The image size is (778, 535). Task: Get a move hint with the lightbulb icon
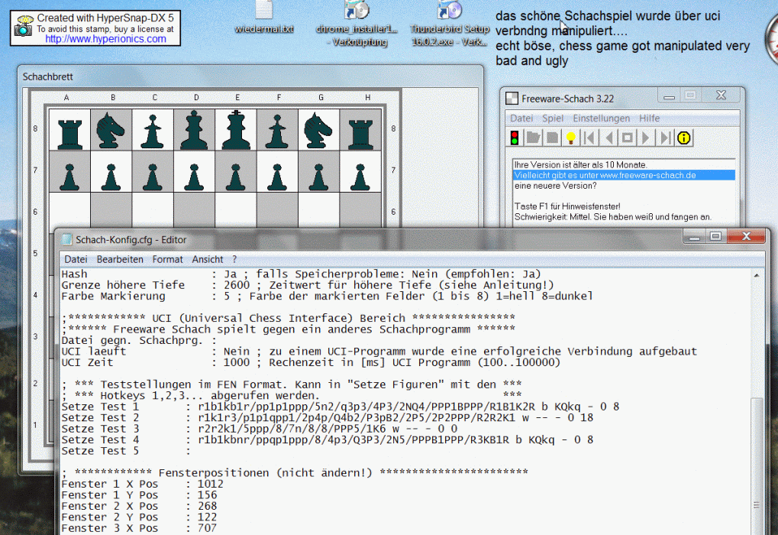click(571, 138)
